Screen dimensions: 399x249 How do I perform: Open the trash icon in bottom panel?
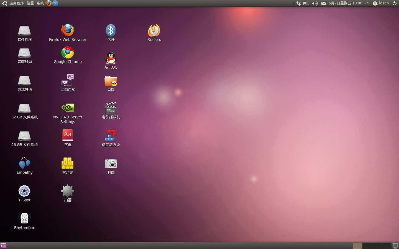point(395,246)
